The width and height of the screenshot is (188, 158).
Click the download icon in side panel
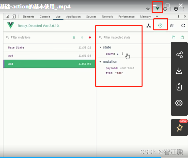[x=179, y=71]
